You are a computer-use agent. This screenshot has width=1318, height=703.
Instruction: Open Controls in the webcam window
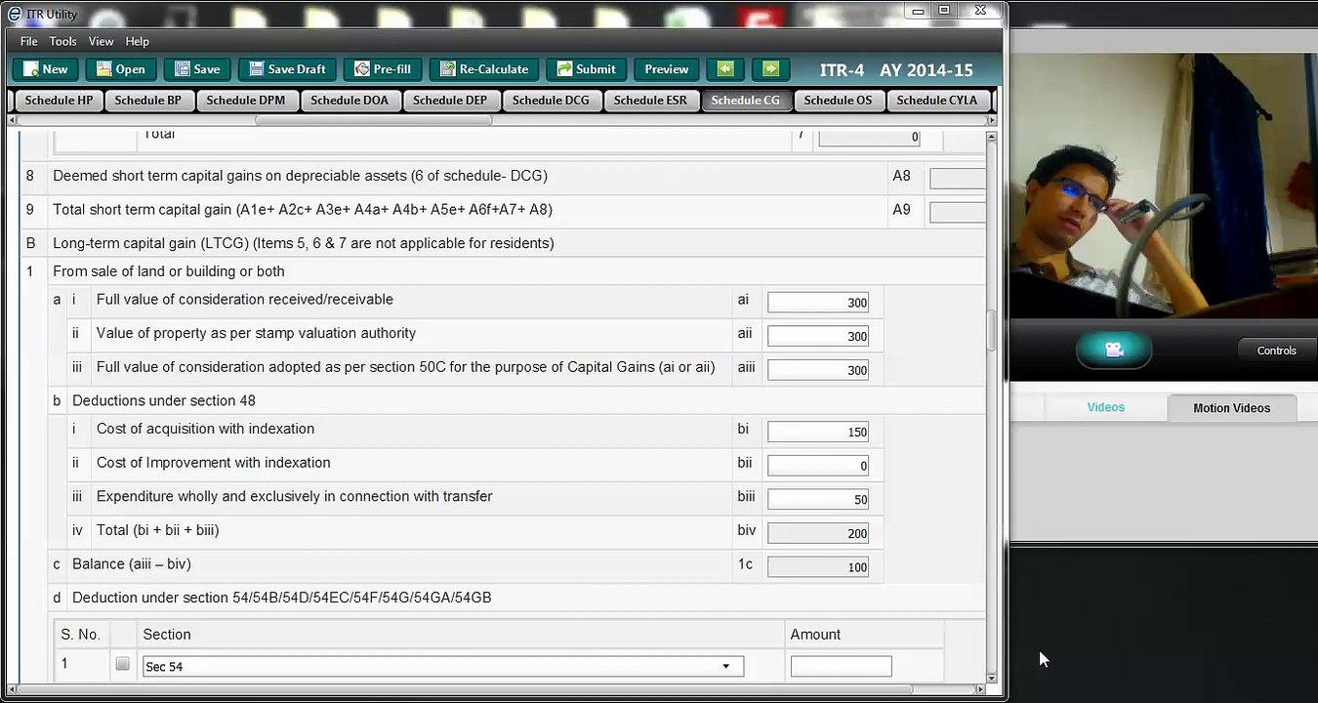[x=1277, y=351]
